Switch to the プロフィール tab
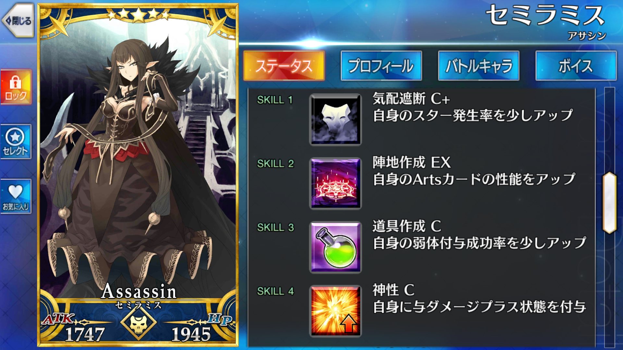Image resolution: width=623 pixels, height=350 pixels. tap(381, 66)
